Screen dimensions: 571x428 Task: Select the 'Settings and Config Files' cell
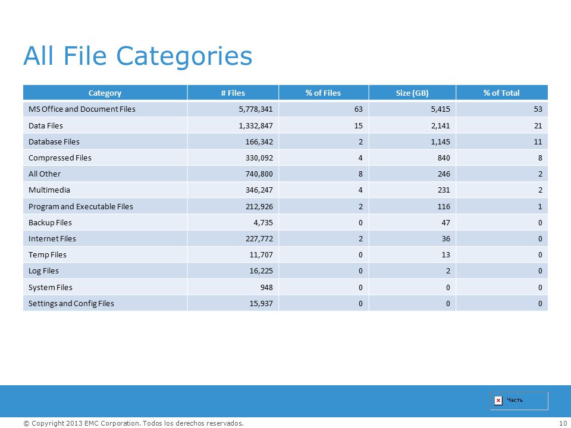[105, 303]
